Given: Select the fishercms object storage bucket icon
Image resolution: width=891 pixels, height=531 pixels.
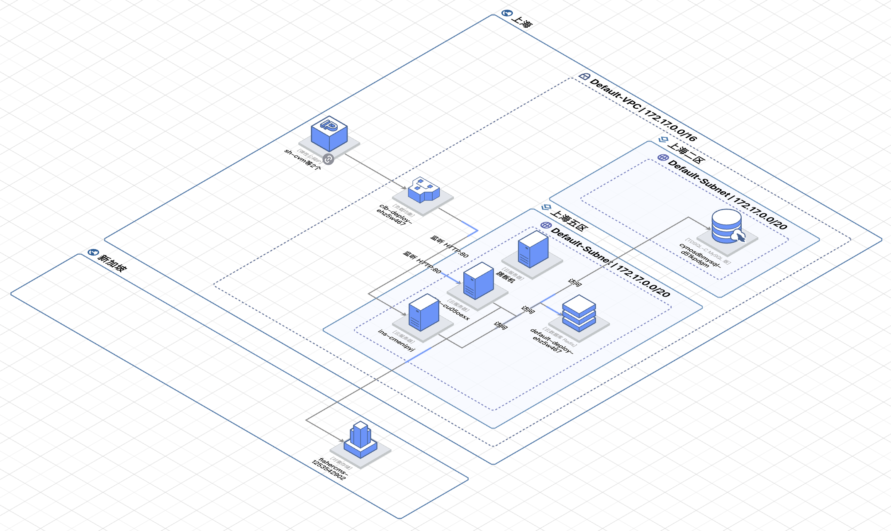Looking at the screenshot, I should pos(360,441).
